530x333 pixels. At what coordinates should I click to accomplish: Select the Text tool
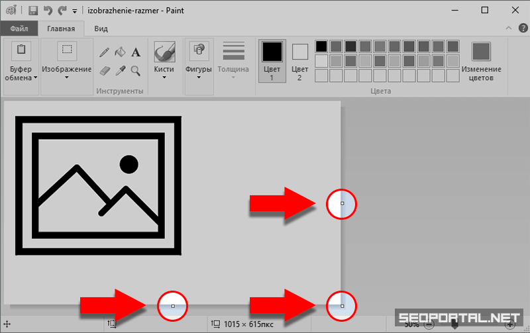click(x=136, y=52)
